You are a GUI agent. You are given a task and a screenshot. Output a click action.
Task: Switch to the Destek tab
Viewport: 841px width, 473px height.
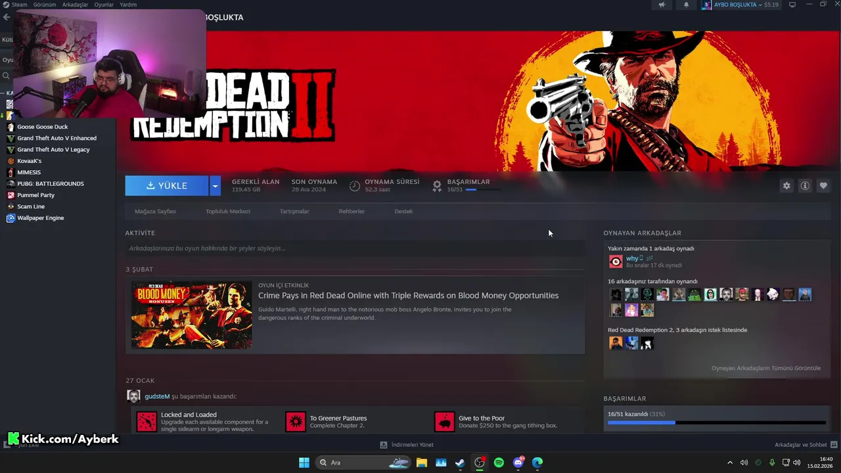click(x=403, y=212)
